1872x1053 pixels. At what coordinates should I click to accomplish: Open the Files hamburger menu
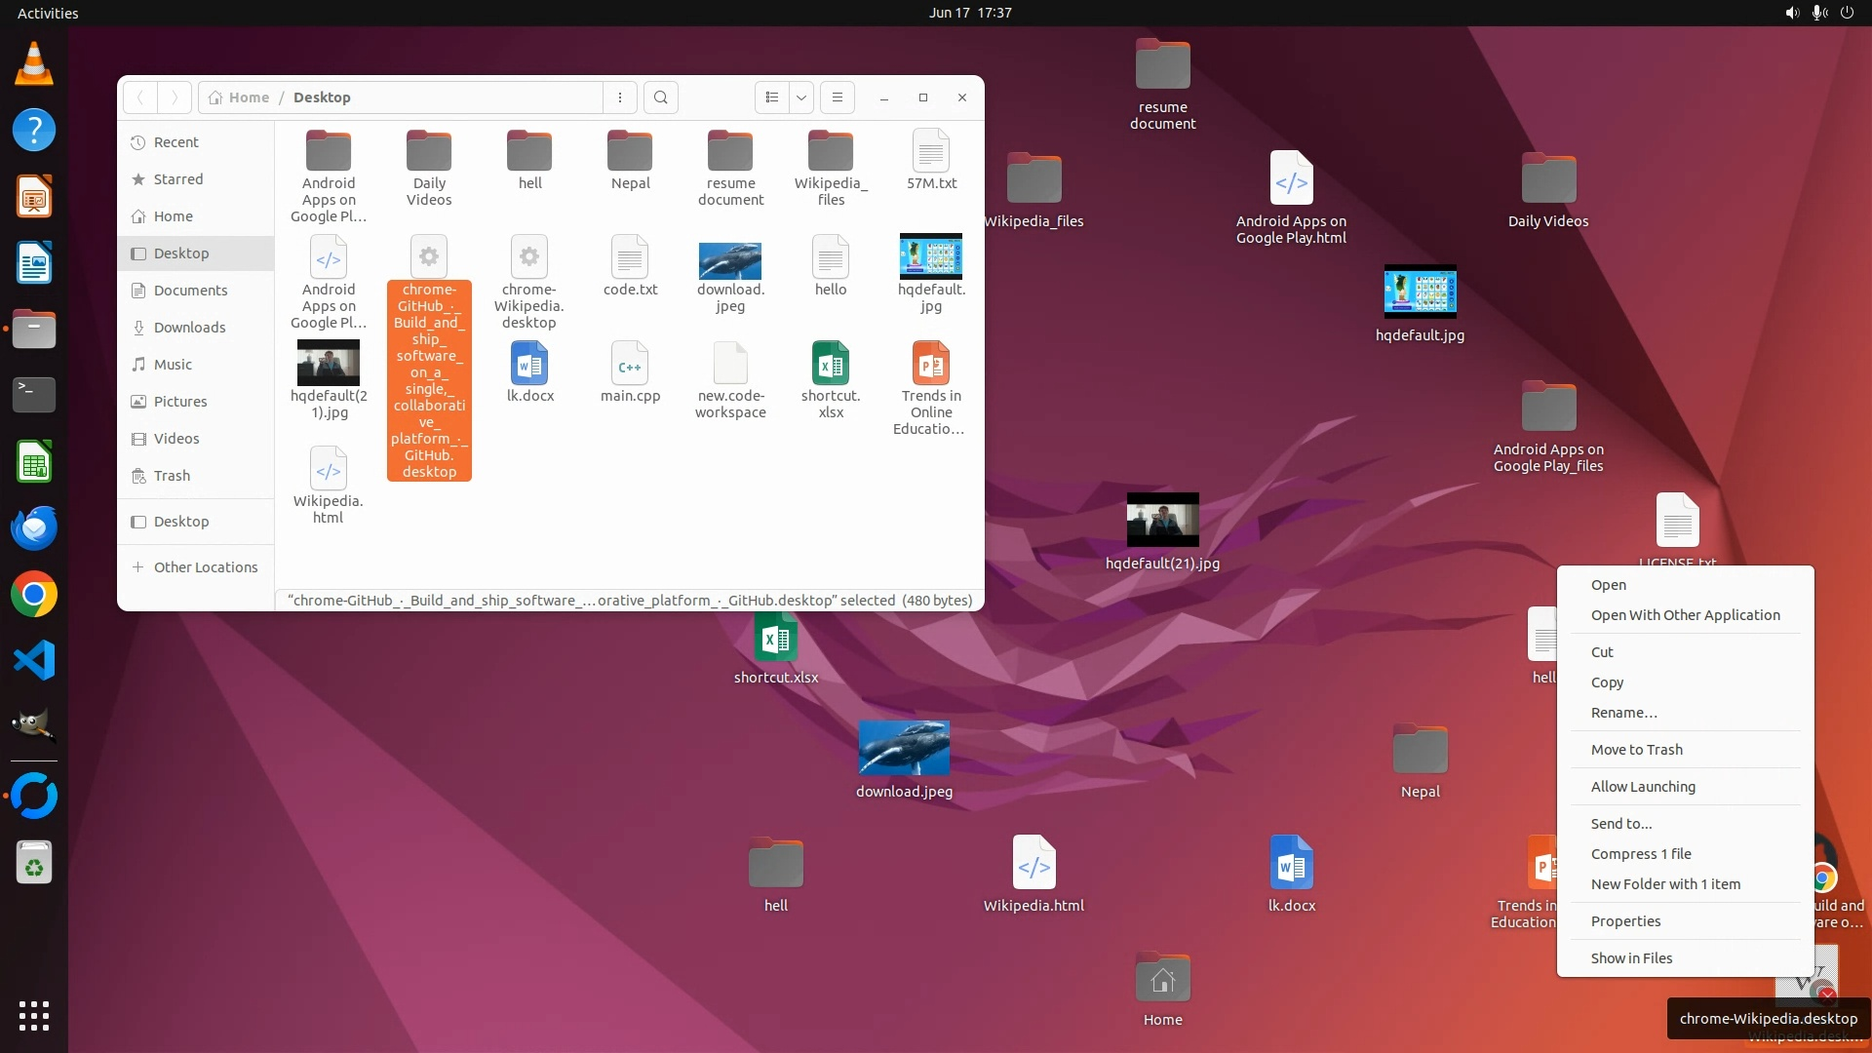[x=837, y=97]
